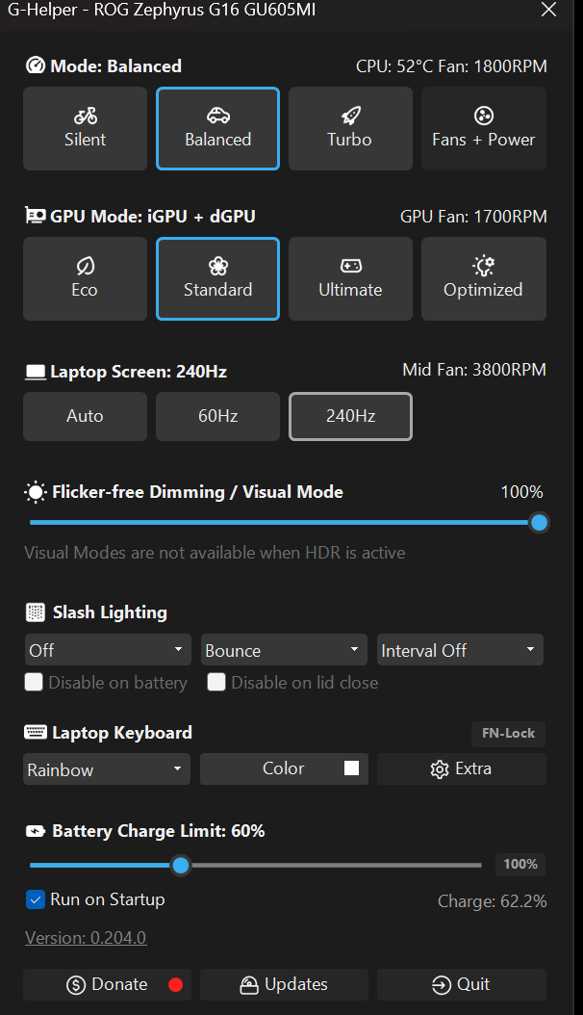
Task: Click the Donate button
Action: (107, 984)
